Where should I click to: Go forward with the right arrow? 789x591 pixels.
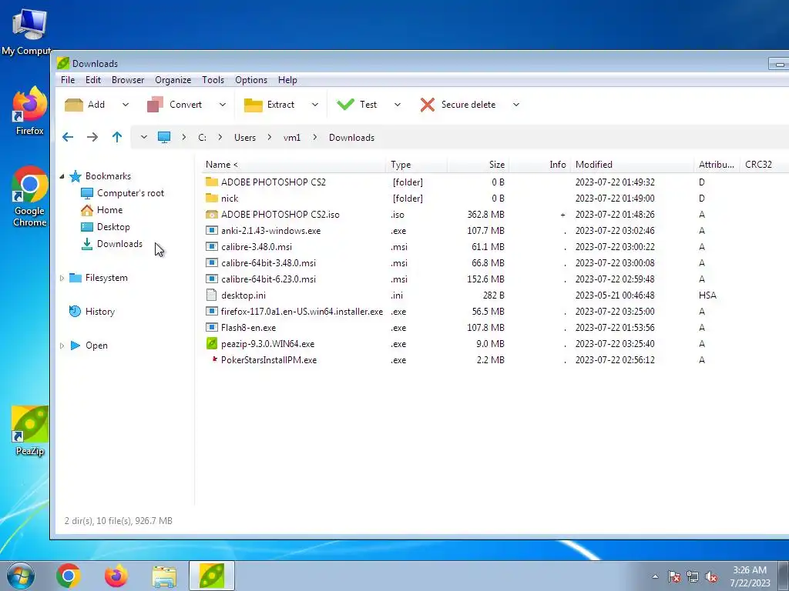92,137
